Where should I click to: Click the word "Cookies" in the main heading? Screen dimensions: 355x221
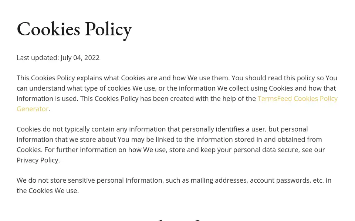tap(48, 29)
